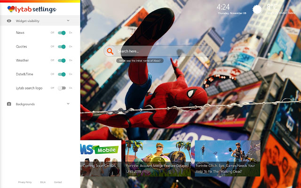Click the Lytab search logo label
The height and width of the screenshot is (188, 301).
pos(29,88)
